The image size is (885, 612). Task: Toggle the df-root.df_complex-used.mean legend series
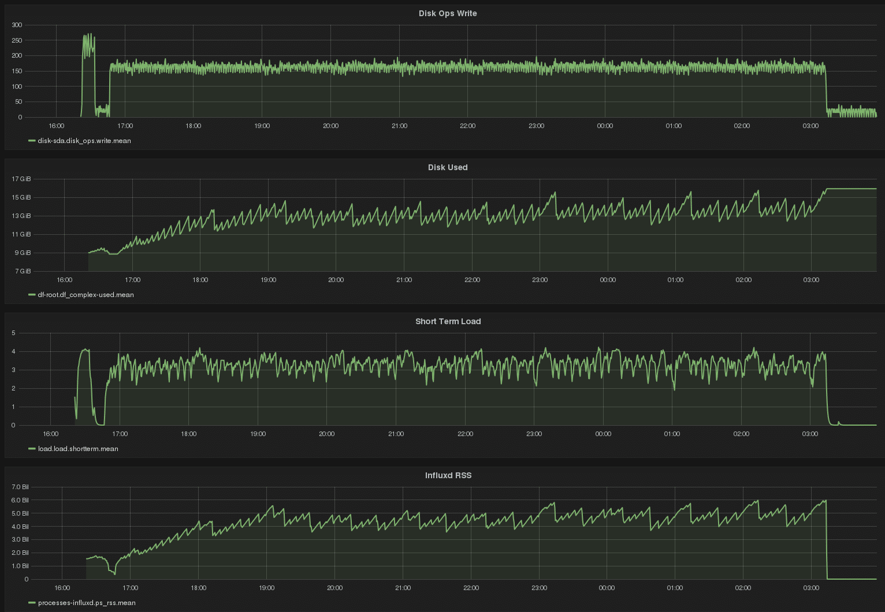pos(85,295)
